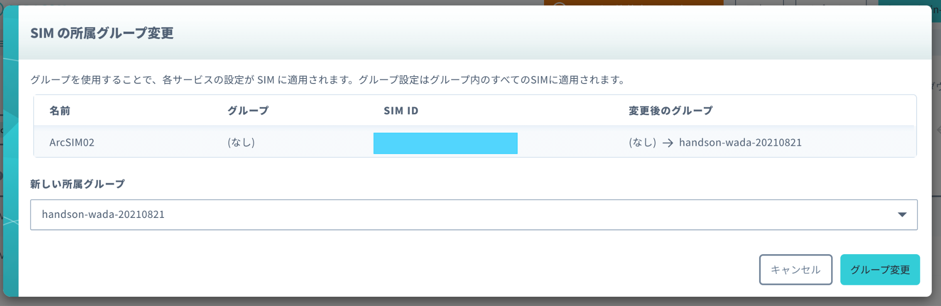Click the dropdown arrow for 新しい所属グループ
This screenshot has height=306, width=941.
(902, 215)
